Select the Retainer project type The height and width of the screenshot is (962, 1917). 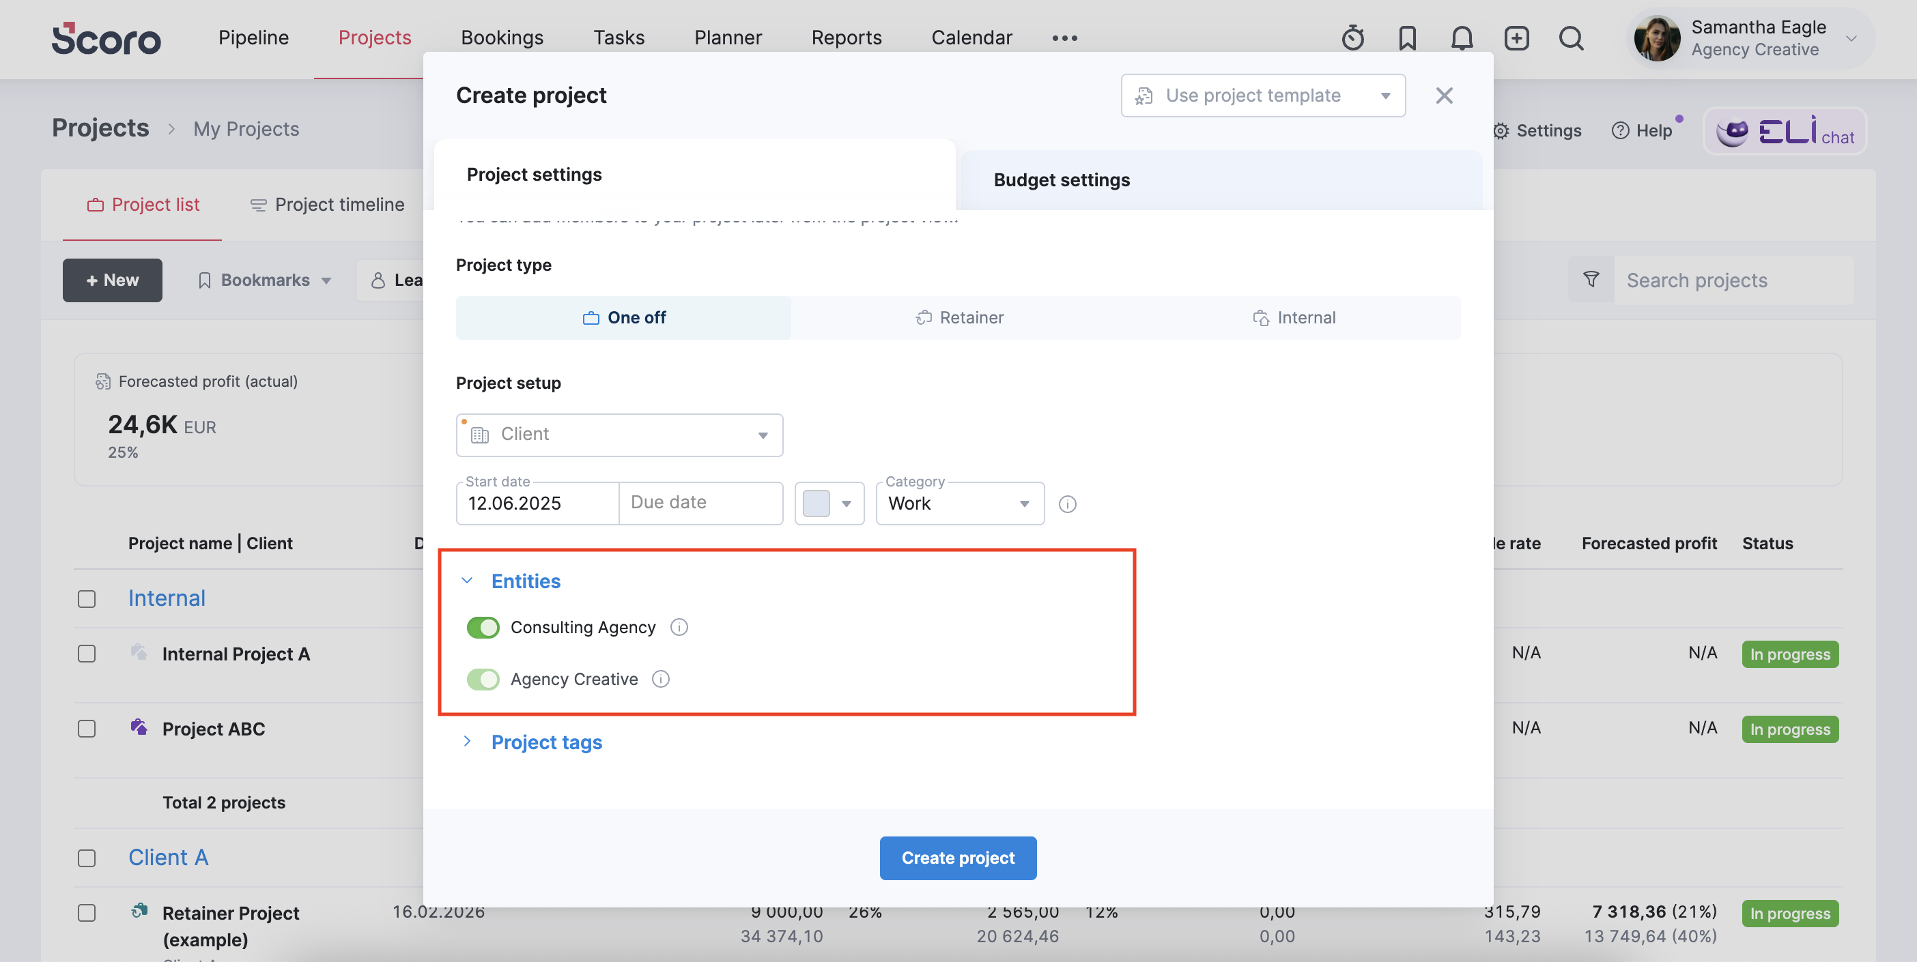[958, 317]
